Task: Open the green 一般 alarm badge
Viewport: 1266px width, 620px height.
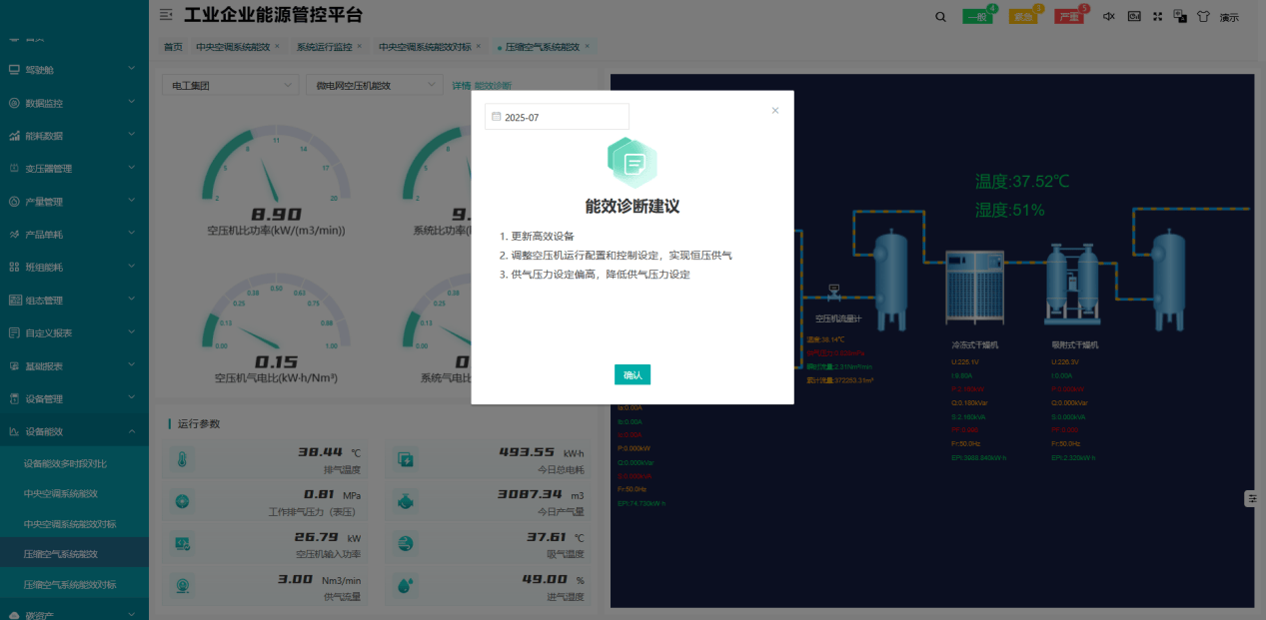Action: click(x=977, y=17)
